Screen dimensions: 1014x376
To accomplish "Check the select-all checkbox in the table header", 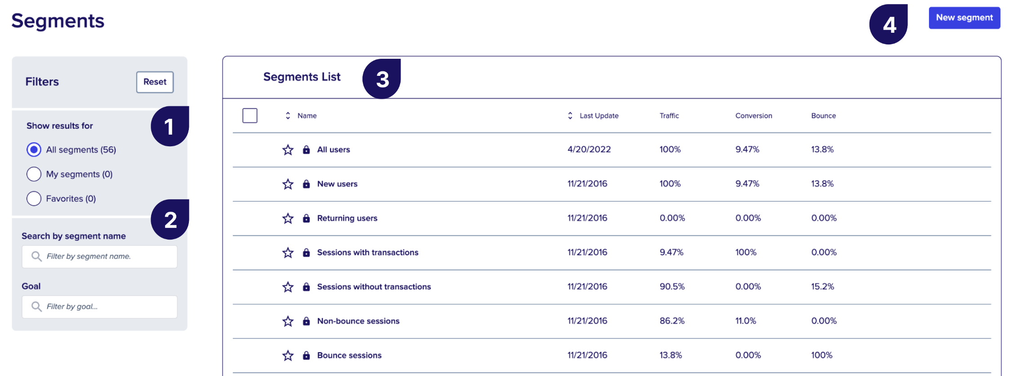I will (x=250, y=115).
